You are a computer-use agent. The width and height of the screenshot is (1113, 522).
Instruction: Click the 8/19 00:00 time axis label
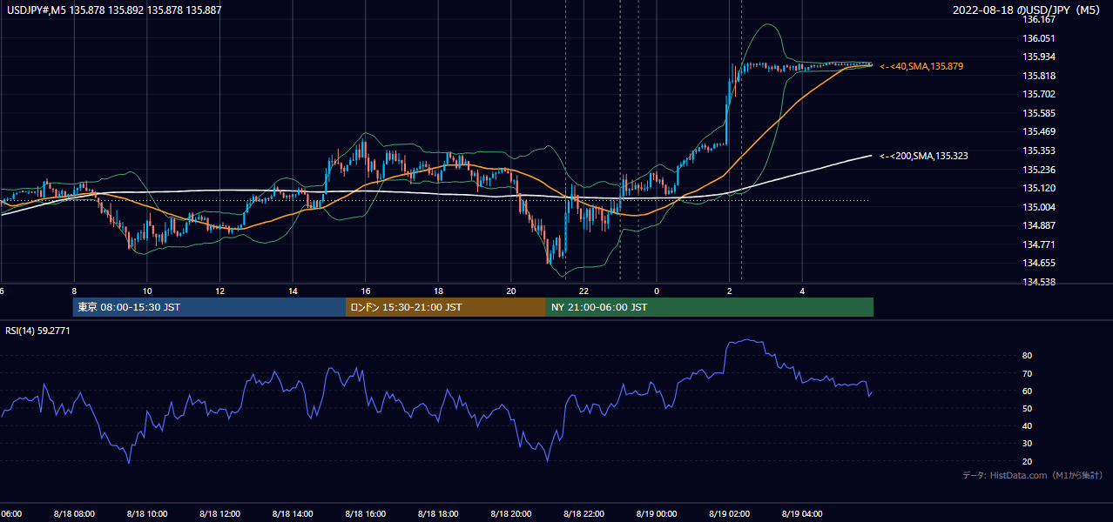coord(657,513)
